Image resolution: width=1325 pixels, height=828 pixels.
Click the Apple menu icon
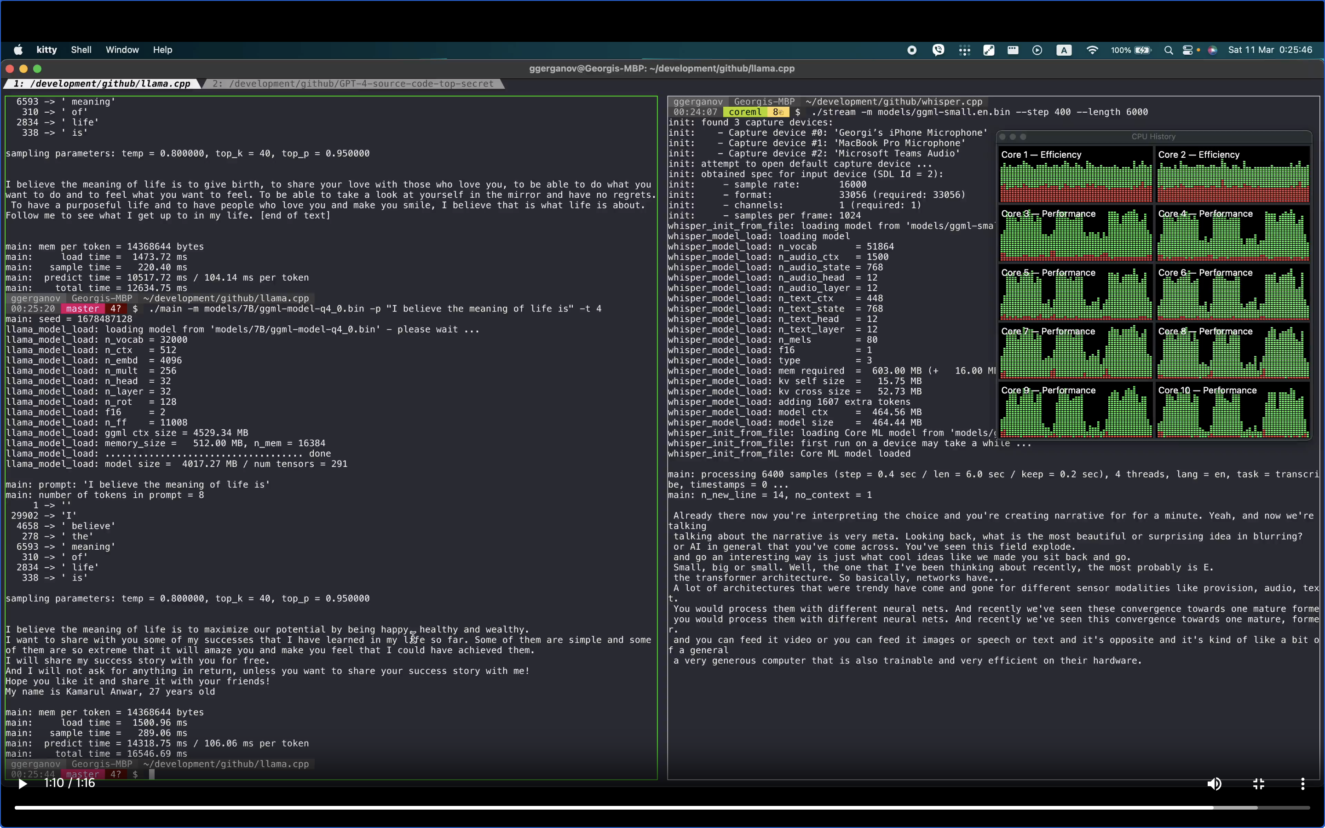[18, 50]
